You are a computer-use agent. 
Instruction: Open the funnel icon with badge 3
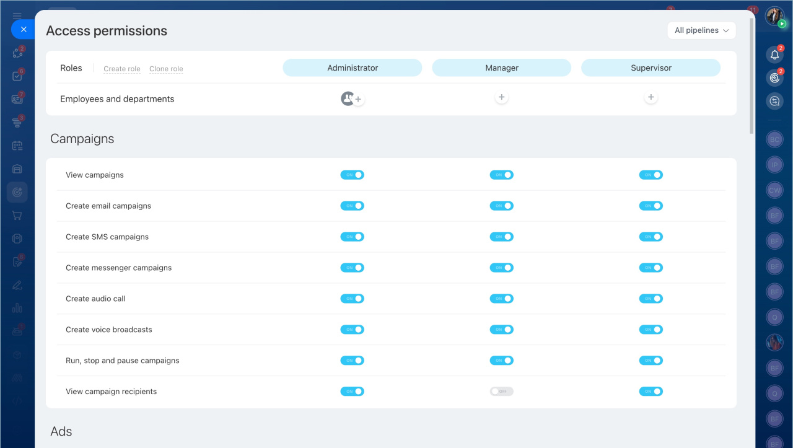pos(17,123)
